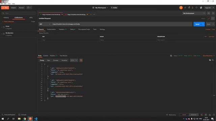Add a new request tab with plus
216x121 pixels.
(x=91, y=14)
